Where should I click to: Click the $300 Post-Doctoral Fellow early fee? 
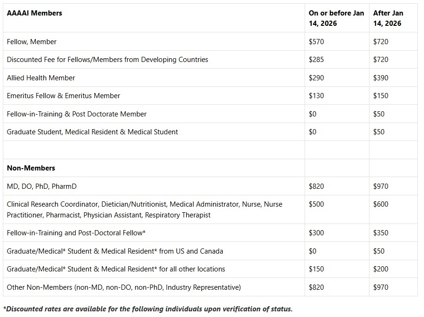(316, 233)
